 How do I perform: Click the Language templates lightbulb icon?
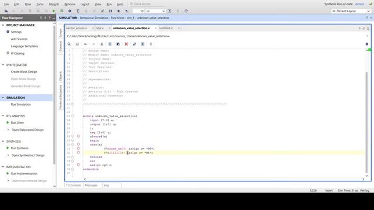click(x=151, y=44)
